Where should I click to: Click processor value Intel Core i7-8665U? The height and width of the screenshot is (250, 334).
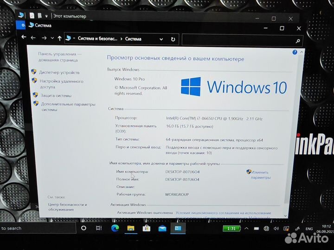214,119
